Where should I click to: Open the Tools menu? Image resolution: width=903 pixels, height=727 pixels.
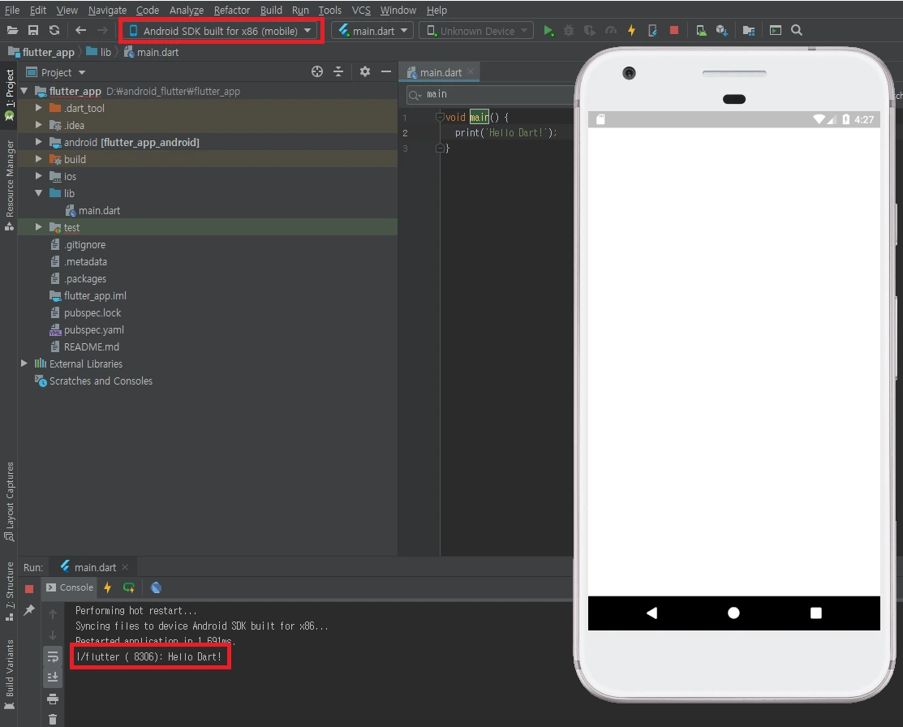[x=329, y=11]
